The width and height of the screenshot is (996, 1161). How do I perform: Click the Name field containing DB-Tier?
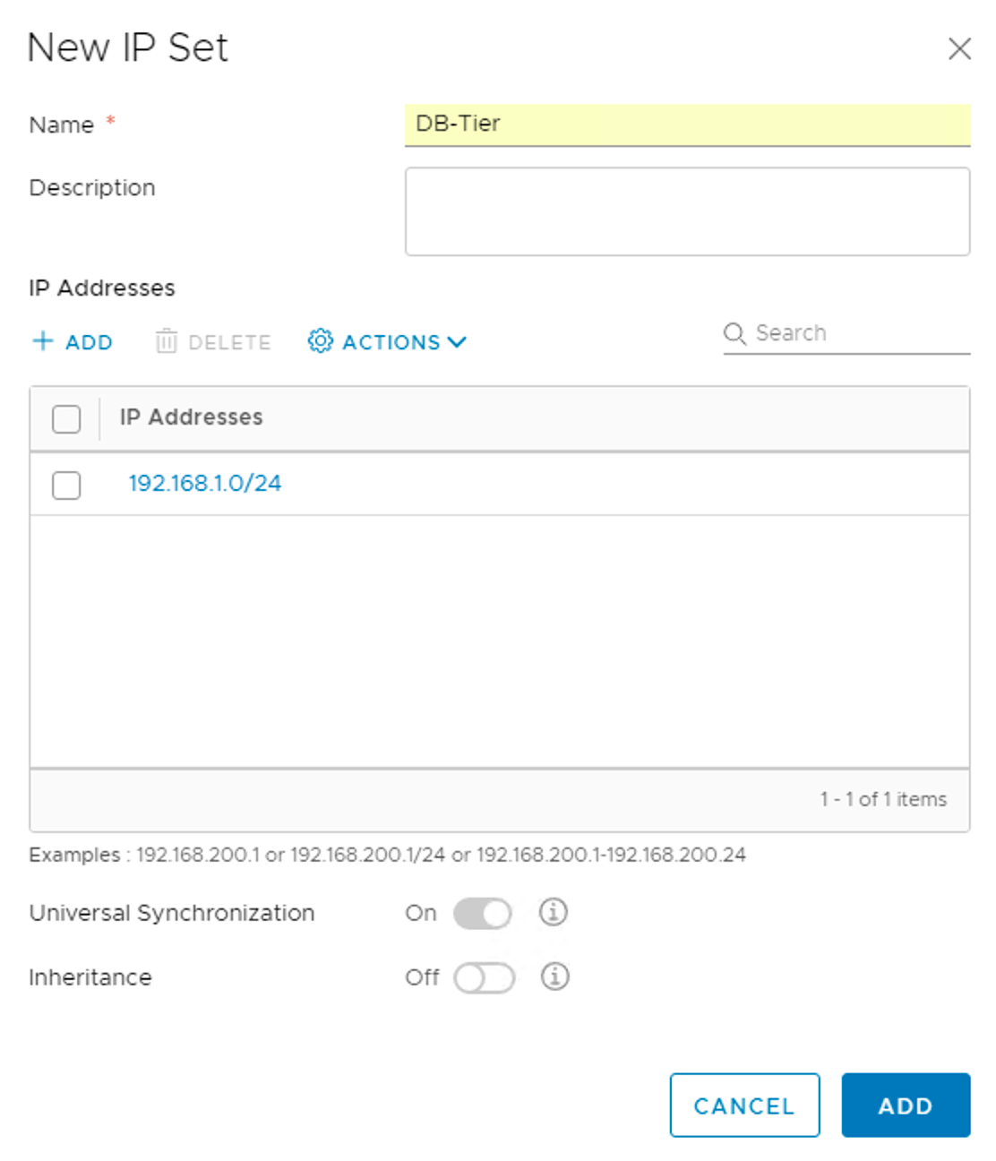686,125
